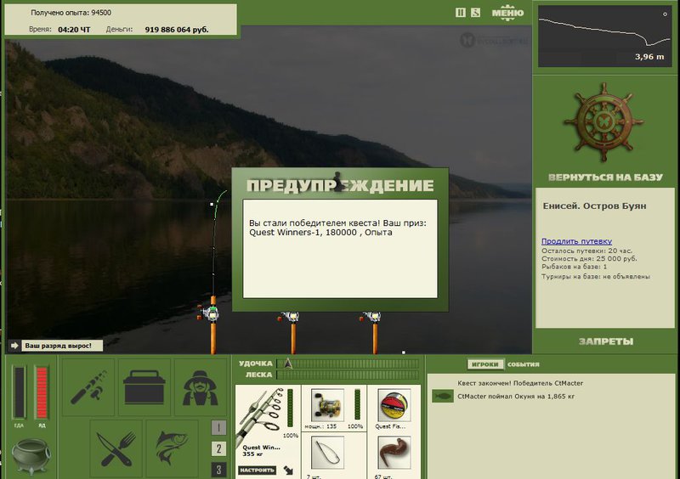Screen dimensions: 680x479
Task: Click the Продлить путевку link
Action: (576, 241)
